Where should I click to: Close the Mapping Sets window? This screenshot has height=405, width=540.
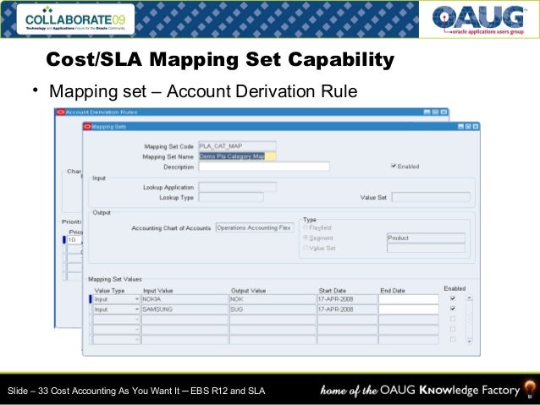(x=476, y=127)
